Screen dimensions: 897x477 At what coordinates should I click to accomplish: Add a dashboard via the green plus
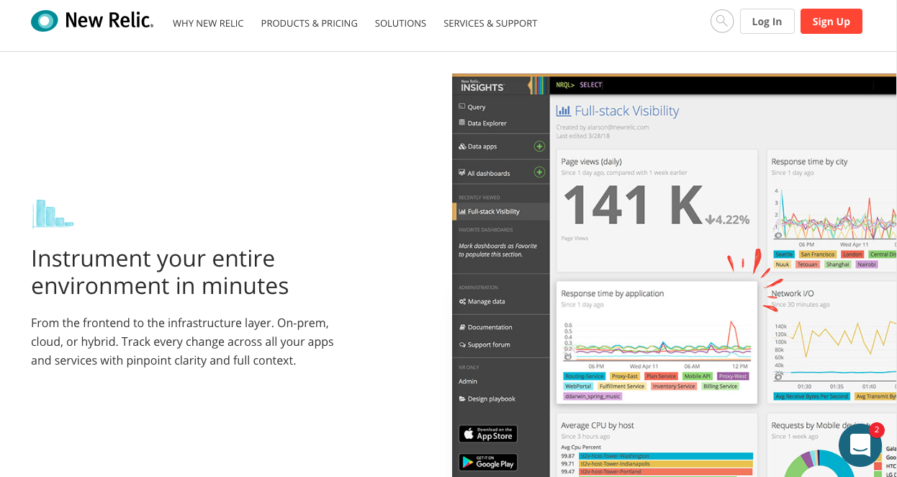[x=538, y=172]
